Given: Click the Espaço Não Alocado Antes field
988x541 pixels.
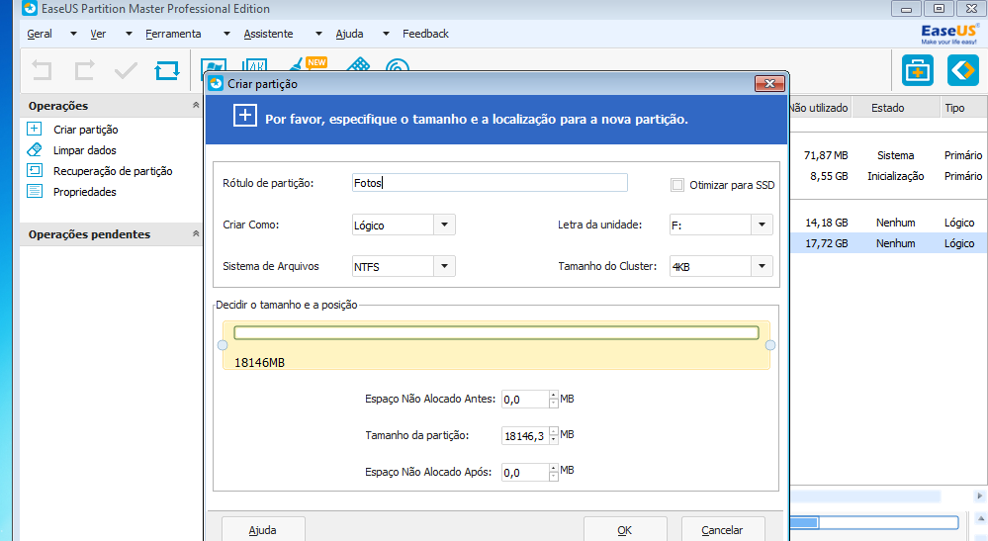Looking at the screenshot, I should pyautogui.click(x=525, y=400).
